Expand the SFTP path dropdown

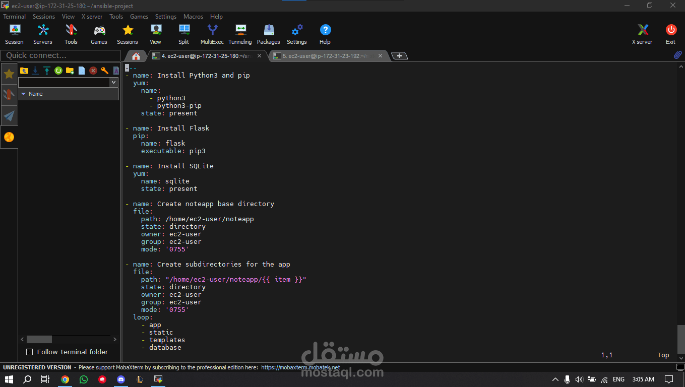click(x=113, y=83)
